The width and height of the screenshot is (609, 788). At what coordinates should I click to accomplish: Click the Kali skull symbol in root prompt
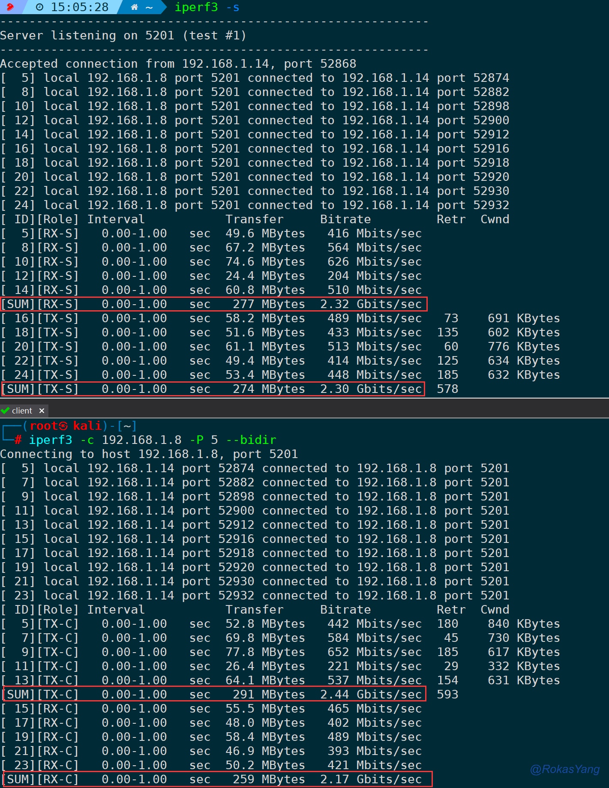point(63,426)
